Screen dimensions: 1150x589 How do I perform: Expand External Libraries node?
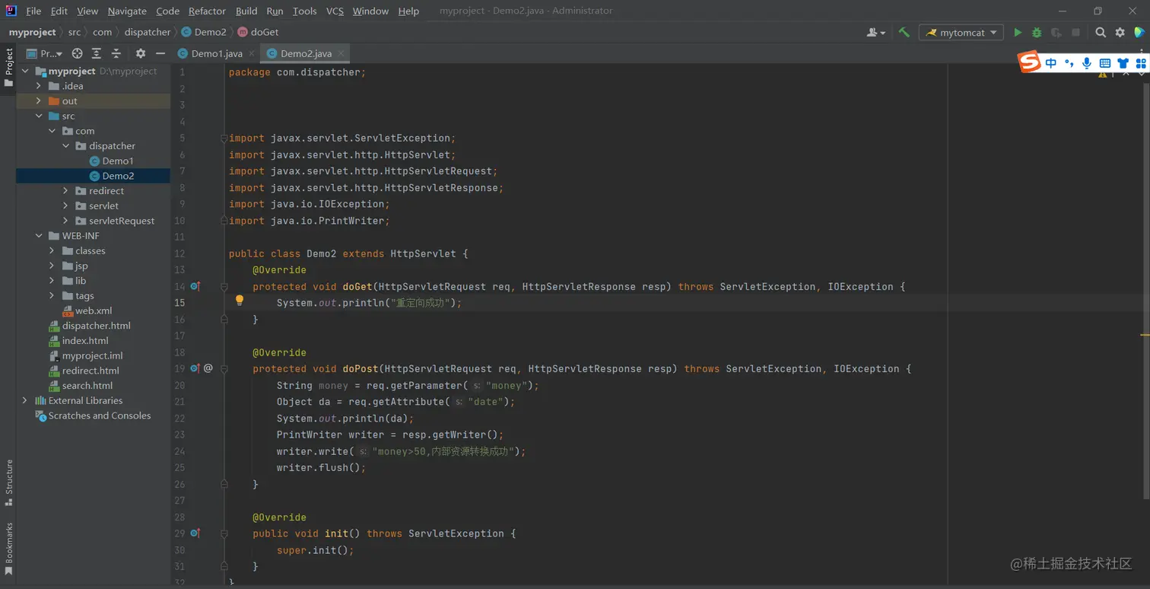[x=25, y=400]
